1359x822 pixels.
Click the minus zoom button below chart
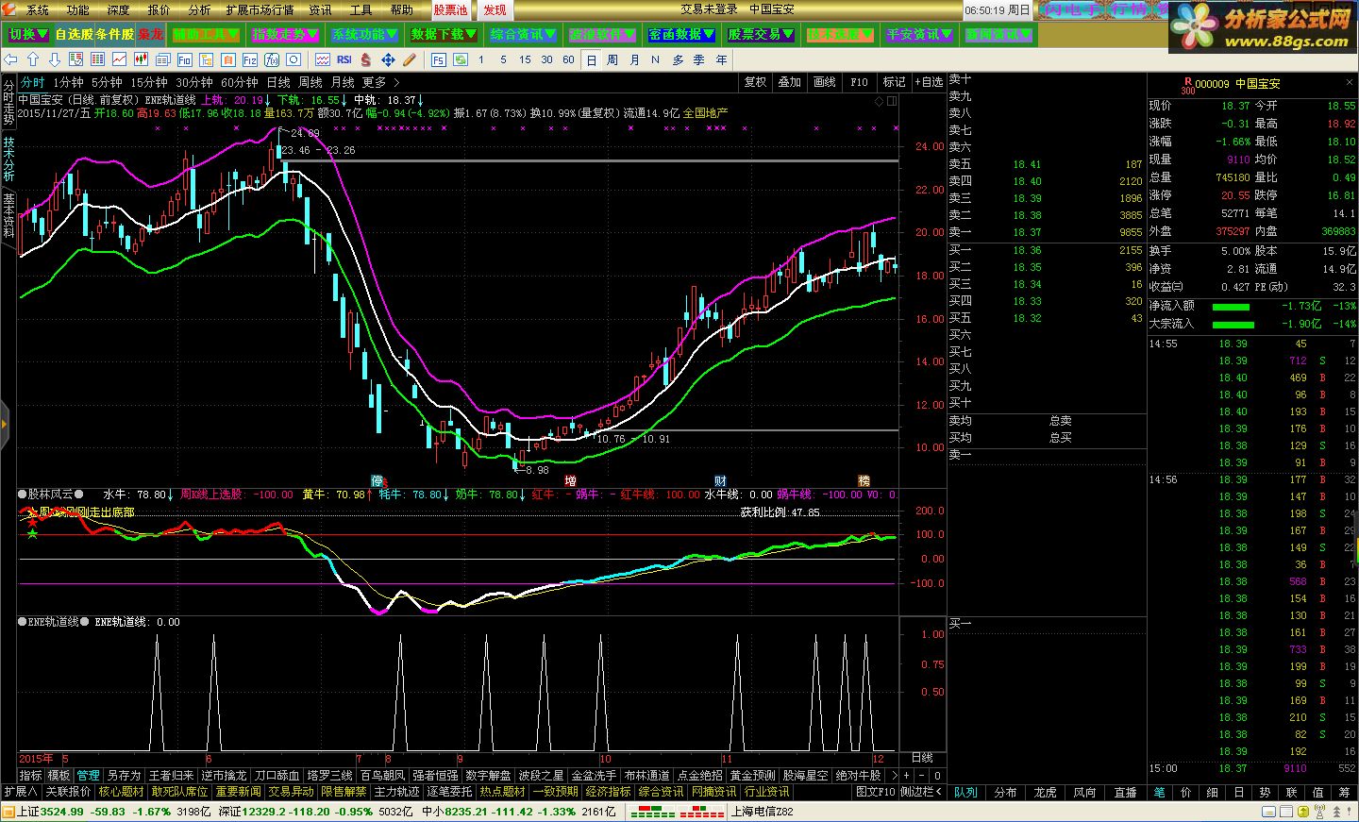tap(923, 776)
